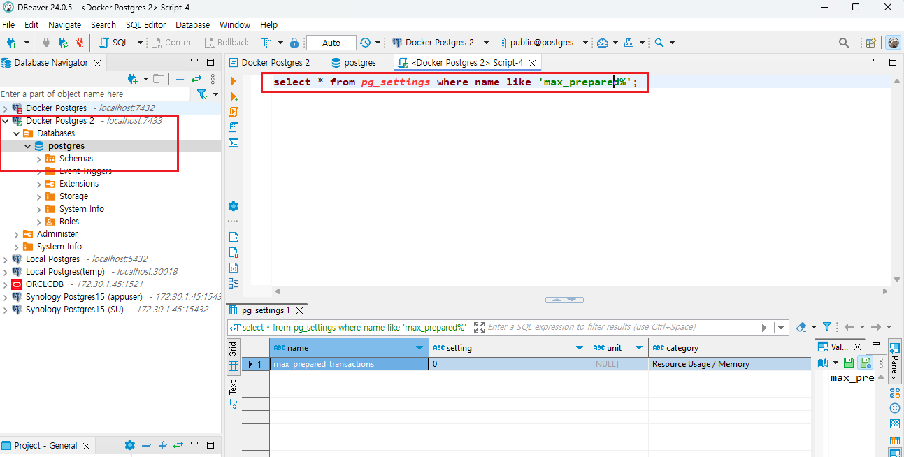Click the gray global search icon

(844, 43)
